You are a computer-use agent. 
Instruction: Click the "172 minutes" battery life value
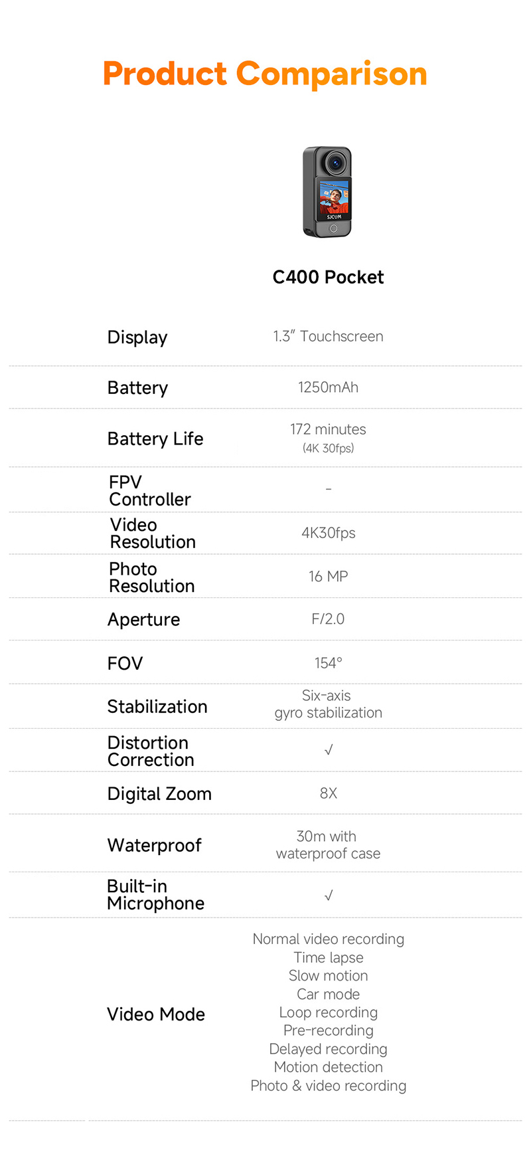click(328, 430)
